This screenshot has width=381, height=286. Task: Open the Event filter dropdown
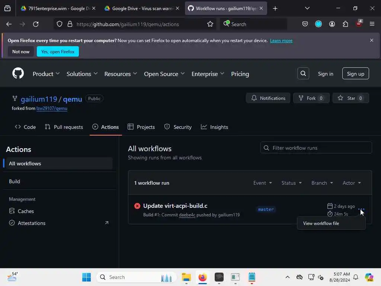[x=263, y=183]
